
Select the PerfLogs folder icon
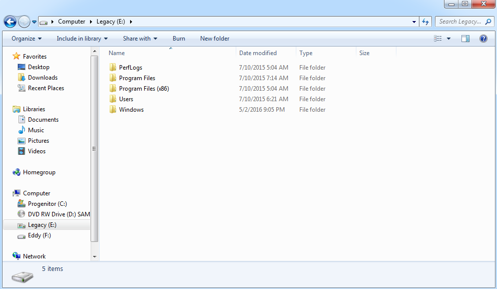pos(113,67)
